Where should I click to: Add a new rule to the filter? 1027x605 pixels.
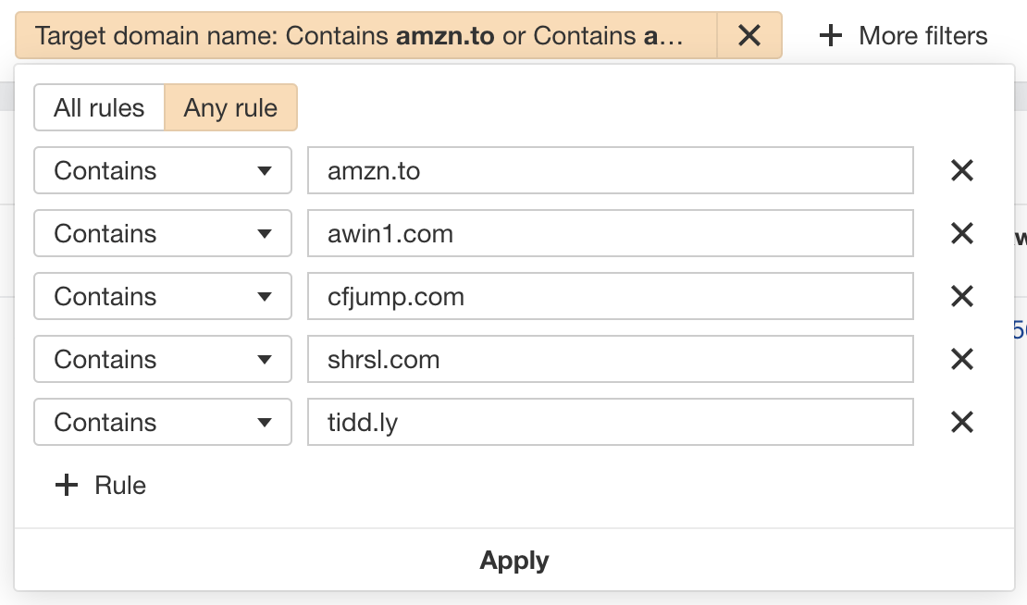[97, 485]
